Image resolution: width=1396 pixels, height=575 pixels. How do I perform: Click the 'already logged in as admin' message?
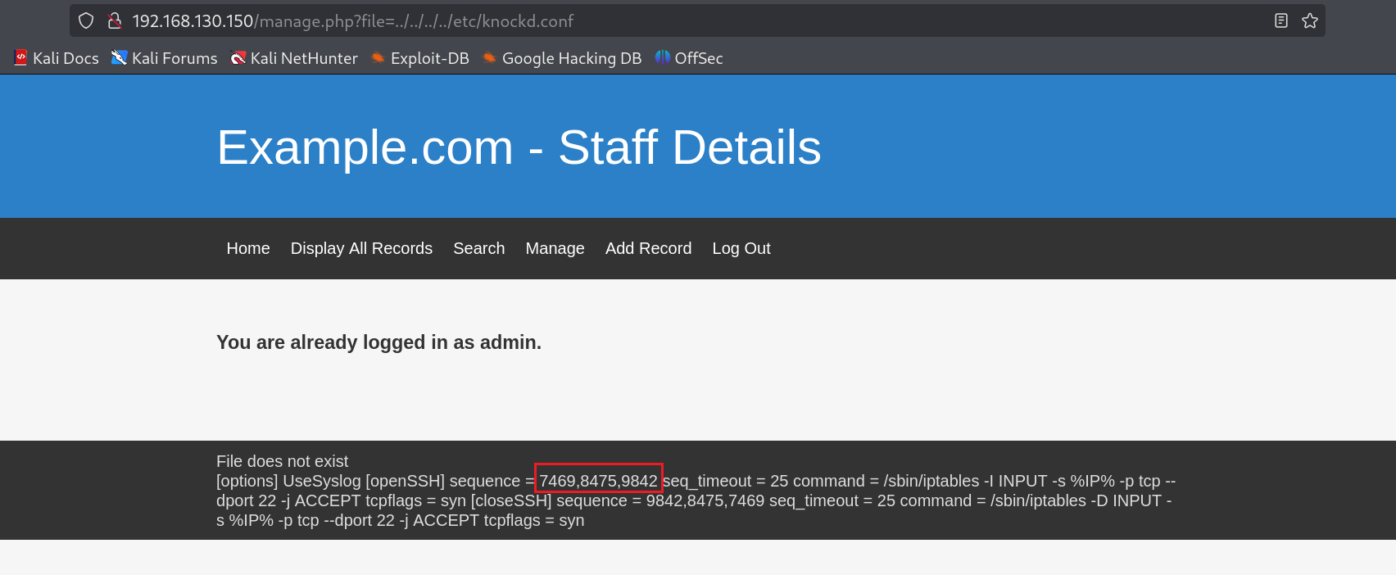(378, 342)
